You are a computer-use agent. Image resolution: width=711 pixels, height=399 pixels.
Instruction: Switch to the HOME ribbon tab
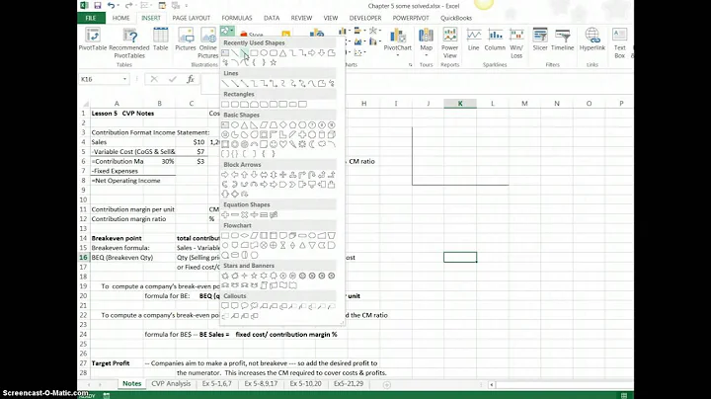121,18
